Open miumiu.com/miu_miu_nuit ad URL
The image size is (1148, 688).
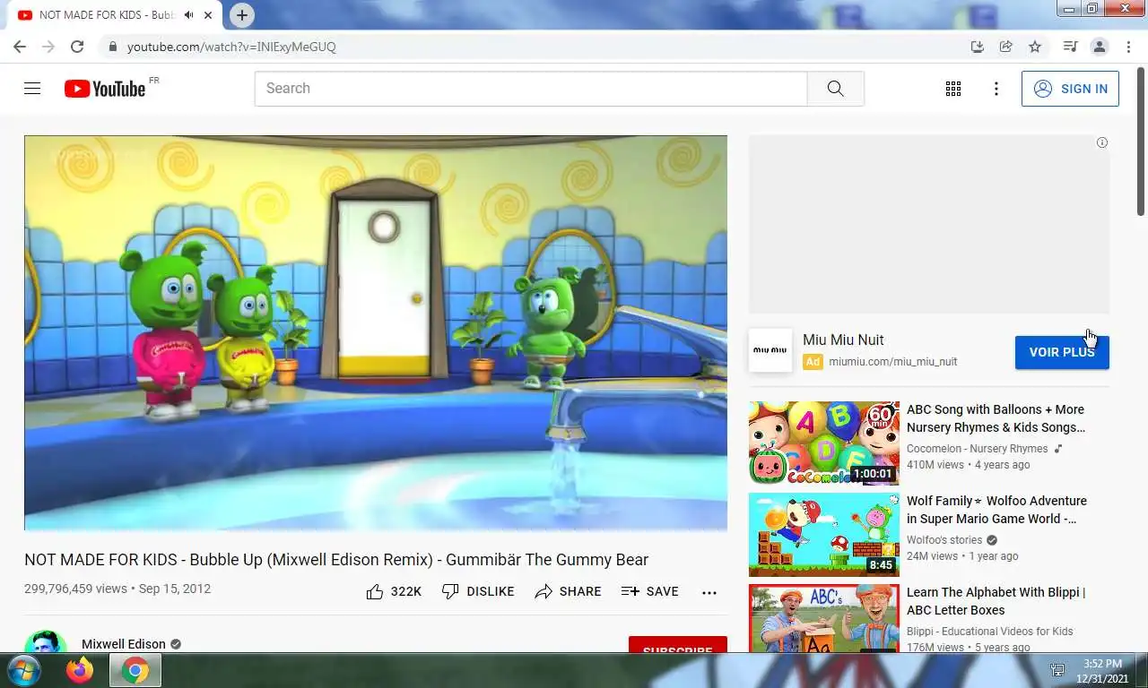point(893,362)
